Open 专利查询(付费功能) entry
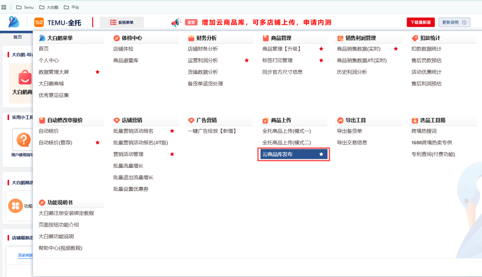Screen dimensions: 482x277 click(x=433, y=154)
